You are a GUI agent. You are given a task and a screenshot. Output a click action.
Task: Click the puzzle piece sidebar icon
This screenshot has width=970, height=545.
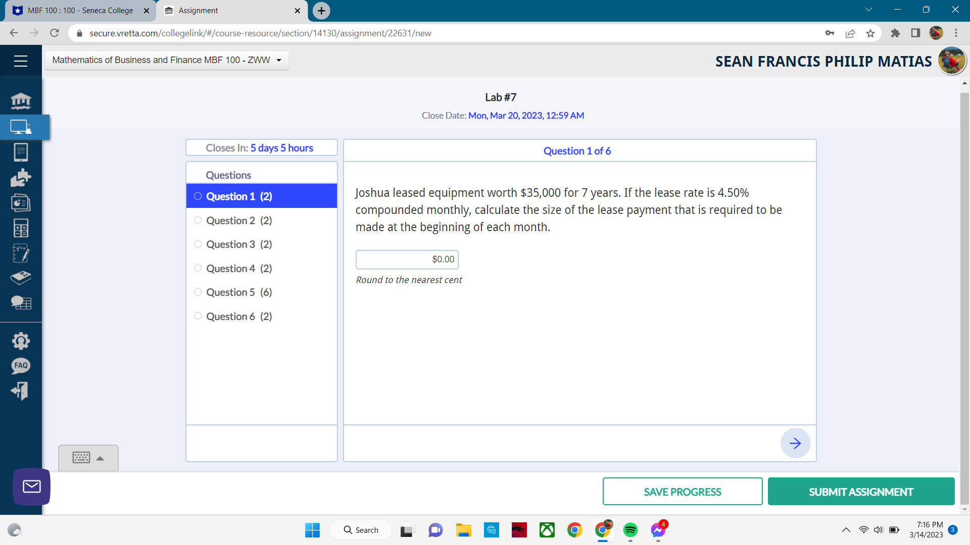point(21,178)
